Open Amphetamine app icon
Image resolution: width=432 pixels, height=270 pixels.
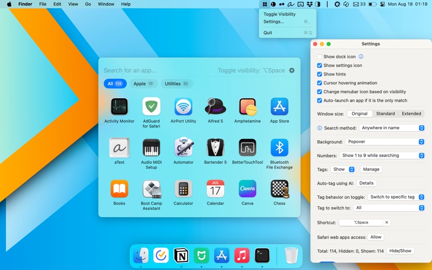point(247,106)
